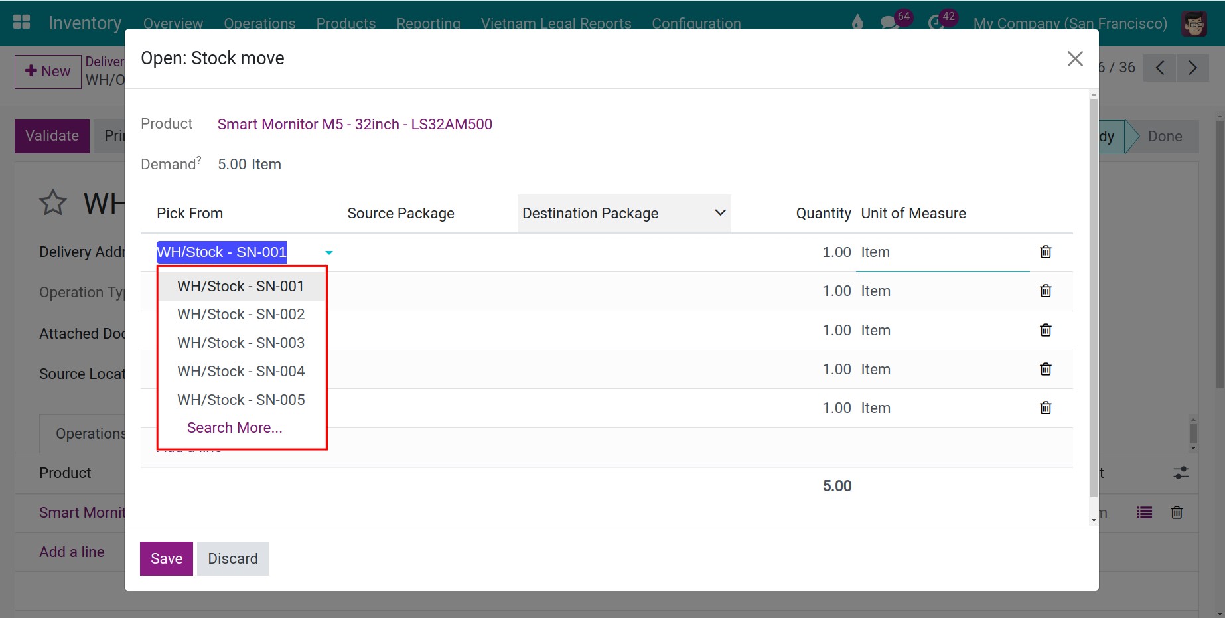Click the Unit of Measure column header
The image size is (1225, 618).
click(913, 213)
